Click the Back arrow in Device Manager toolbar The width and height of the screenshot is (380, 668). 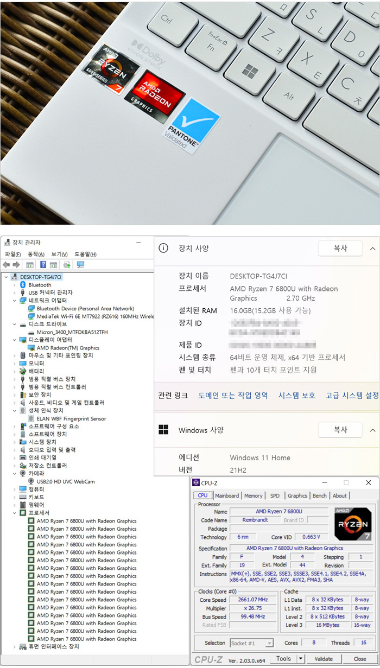[7, 265]
